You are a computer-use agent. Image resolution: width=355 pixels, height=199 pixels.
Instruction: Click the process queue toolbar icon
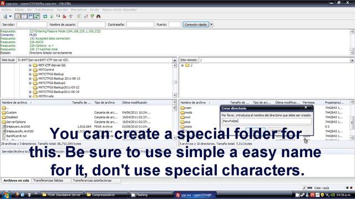tap(52, 16)
